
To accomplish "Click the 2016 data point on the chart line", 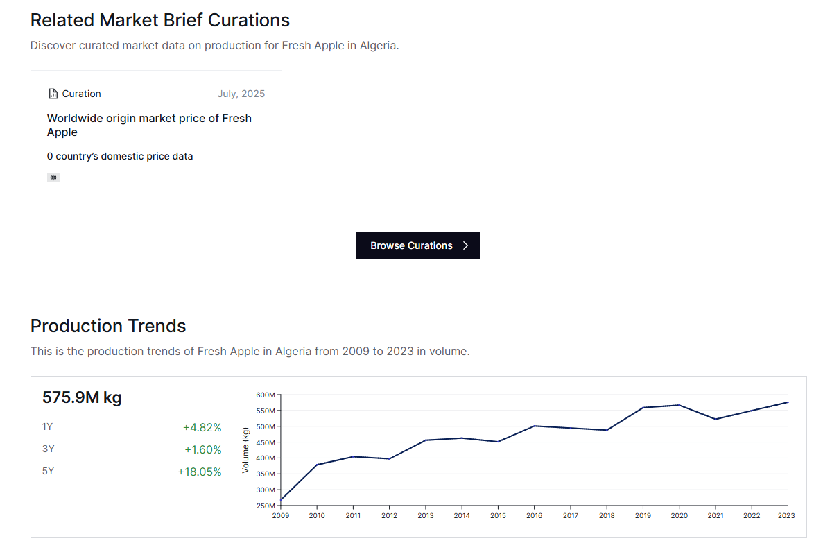I will click(534, 426).
